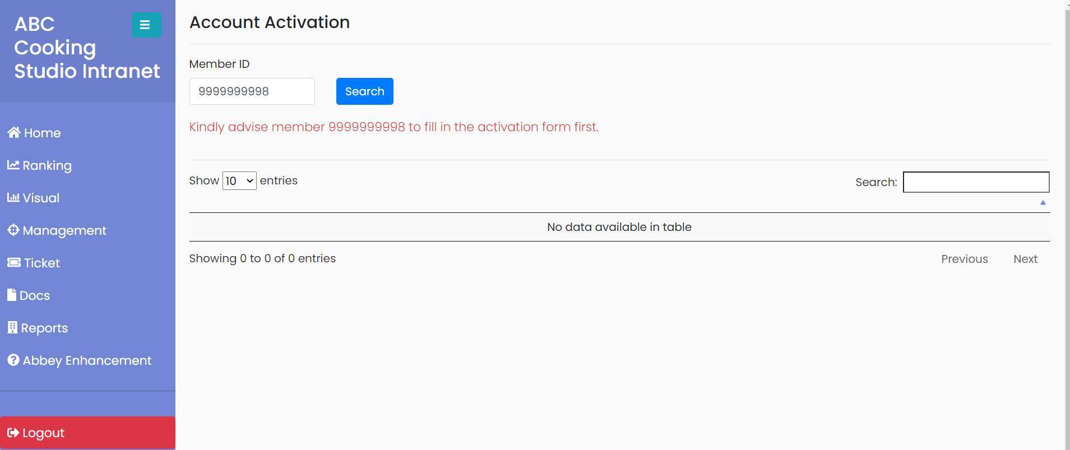Go to Previous table page
The image size is (1070, 450).
(965, 259)
